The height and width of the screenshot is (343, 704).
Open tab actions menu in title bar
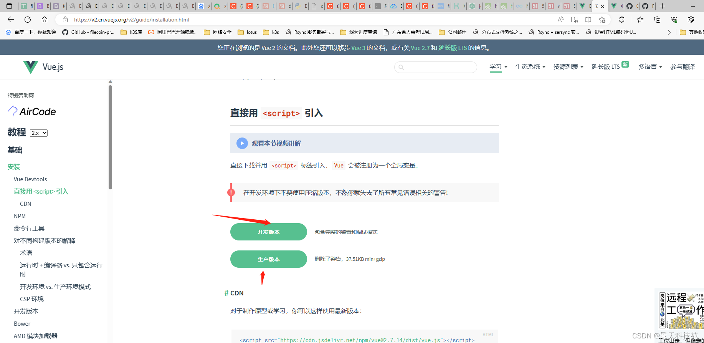pos(10,6)
